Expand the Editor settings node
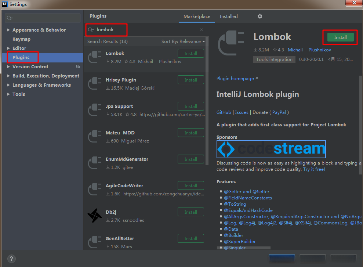This screenshot has height=267, width=363. (8, 48)
